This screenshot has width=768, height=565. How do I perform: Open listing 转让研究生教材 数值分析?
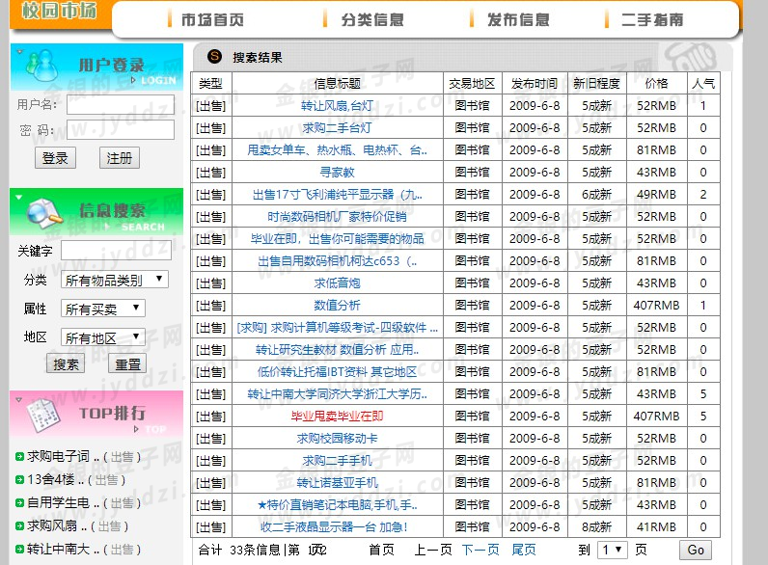337,350
